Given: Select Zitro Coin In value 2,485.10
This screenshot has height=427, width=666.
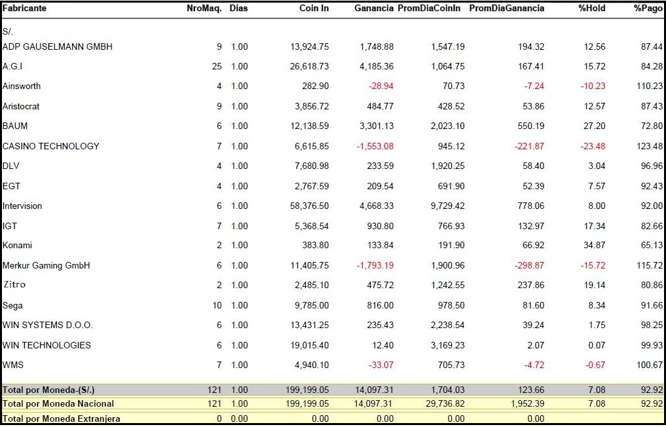Looking at the screenshot, I should (312, 285).
